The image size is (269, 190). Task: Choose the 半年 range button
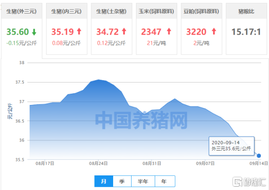point(143,181)
